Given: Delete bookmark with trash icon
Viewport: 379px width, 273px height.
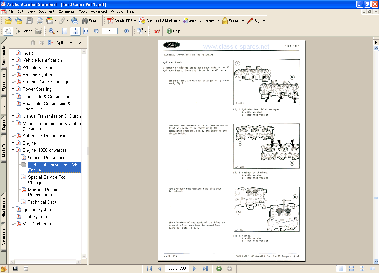Looking at the screenshot, I should click(33, 43).
